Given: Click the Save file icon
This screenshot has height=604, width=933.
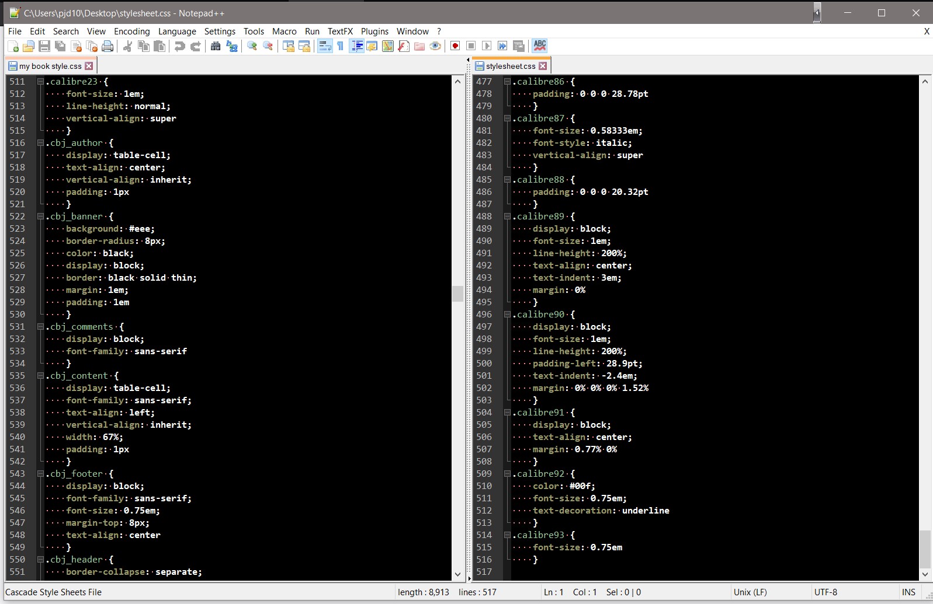Looking at the screenshot, I should 44,46.
